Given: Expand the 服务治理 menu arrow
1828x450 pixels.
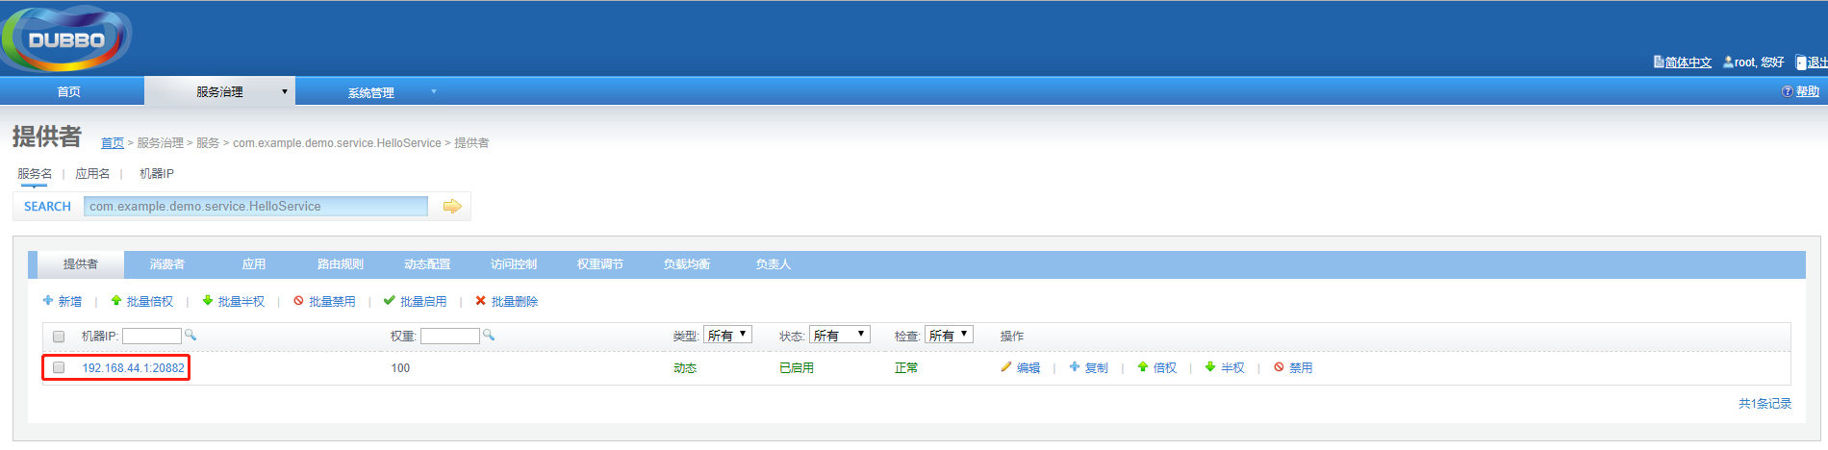Looking at the screenshot, I should pos(284,92).
